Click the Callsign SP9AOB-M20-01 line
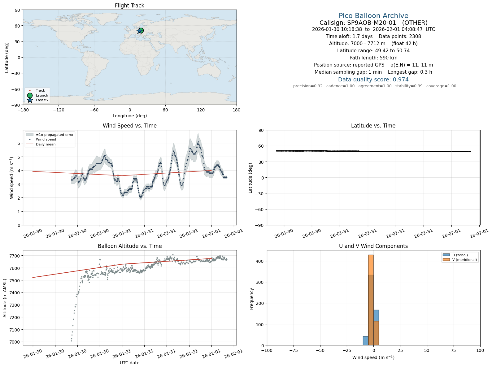492x368 pixels. click(x=373, y=23)
